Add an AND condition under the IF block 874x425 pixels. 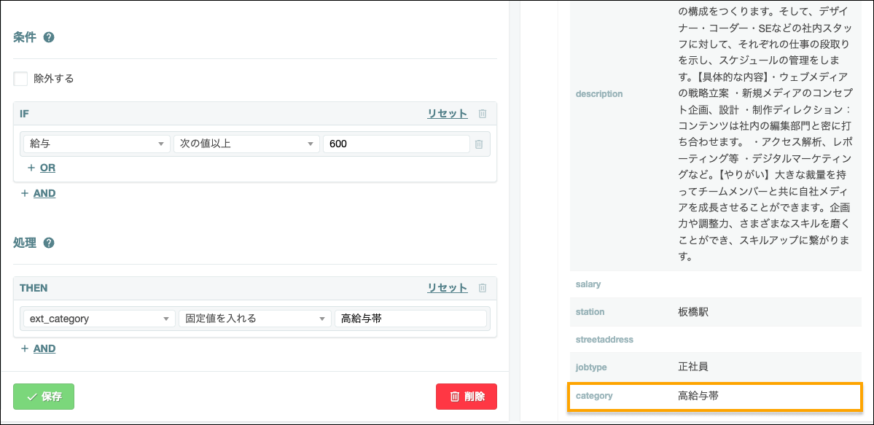tap(37, 192)
